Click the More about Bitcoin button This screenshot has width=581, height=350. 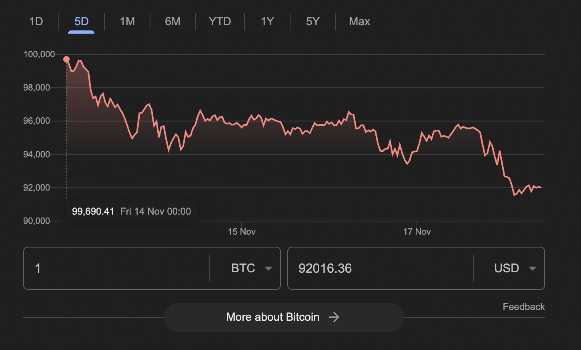pyautogui.click(x=284, y=317)
